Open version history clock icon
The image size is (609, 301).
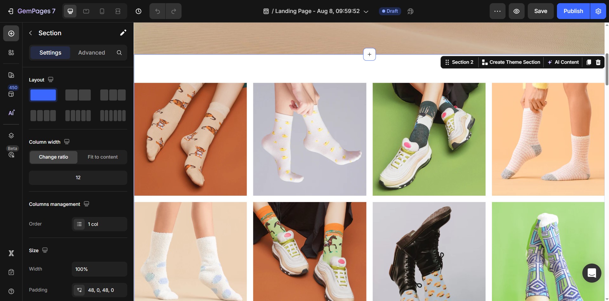point(138,11)
